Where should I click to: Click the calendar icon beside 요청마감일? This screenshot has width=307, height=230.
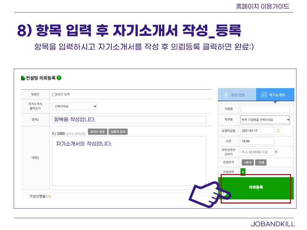coord(278,131)
